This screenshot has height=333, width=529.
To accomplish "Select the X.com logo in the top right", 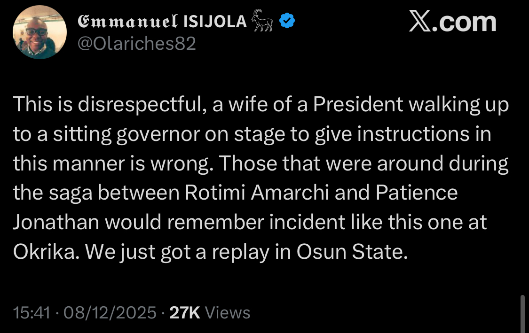I will point(452,22).
